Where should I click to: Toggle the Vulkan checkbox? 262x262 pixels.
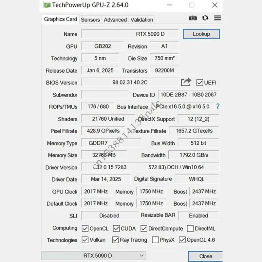(x=85, y=240)
